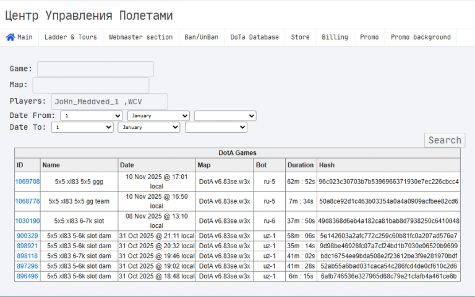
Task: Open the Promo background menu item
Action: (x=421, y=37)
